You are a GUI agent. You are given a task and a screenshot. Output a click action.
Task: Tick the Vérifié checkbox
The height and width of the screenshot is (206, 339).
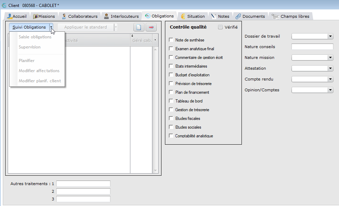(x=220, y=27)
